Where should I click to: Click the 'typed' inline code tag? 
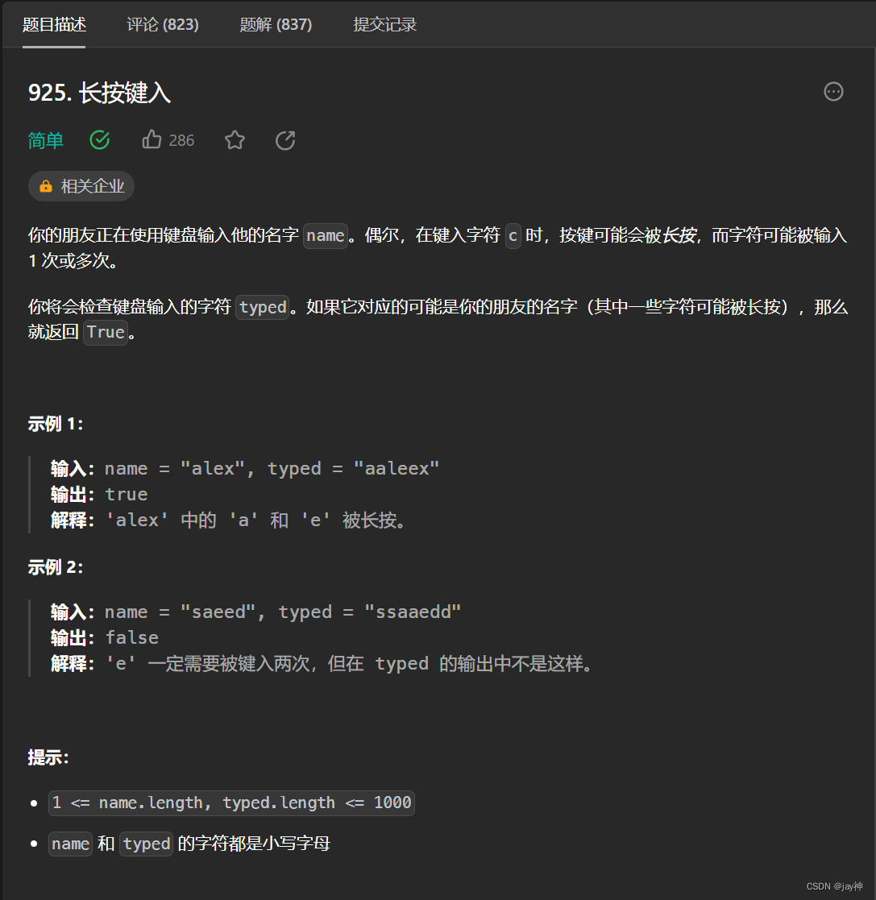tap(262, 307)
